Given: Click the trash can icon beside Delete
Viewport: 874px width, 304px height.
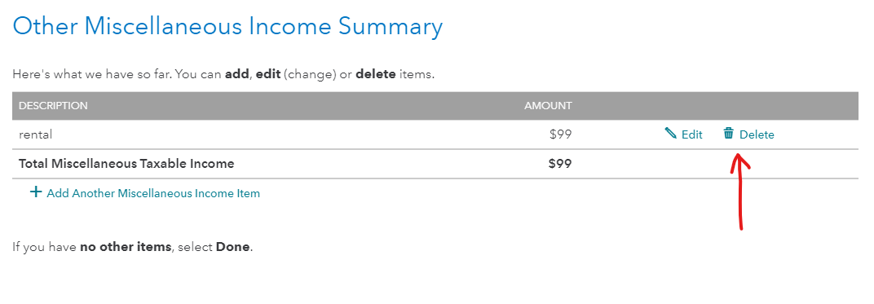Looking at the screenshot, I should [x=729, y=133].
